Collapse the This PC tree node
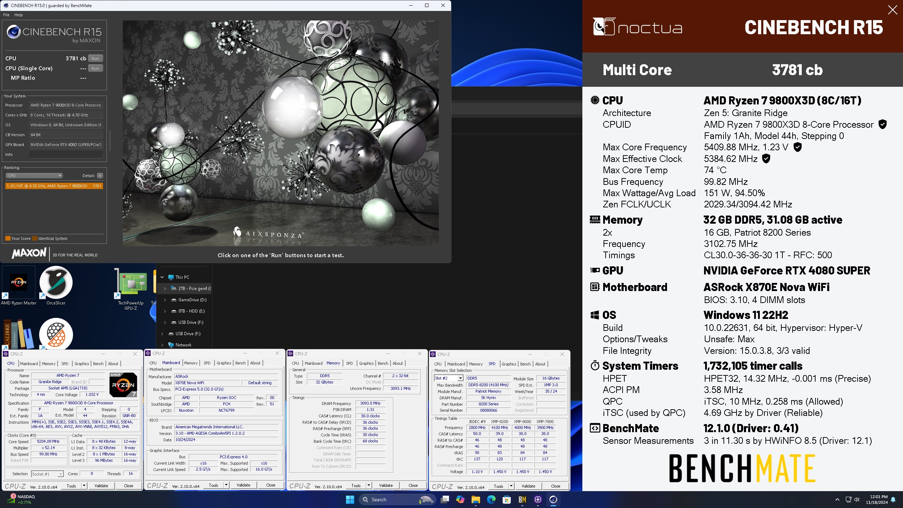Image resolution: width=903 pixels, height=508 pixels. click(162, 277)
